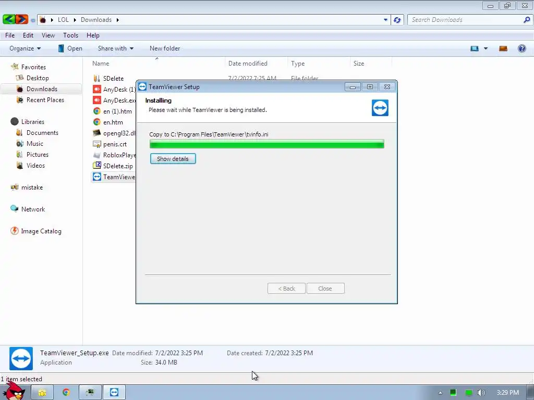The height and width of the screenshot is (400, 534).
Task: Click the Back button in setup
Action: click(x=286, y=289)
